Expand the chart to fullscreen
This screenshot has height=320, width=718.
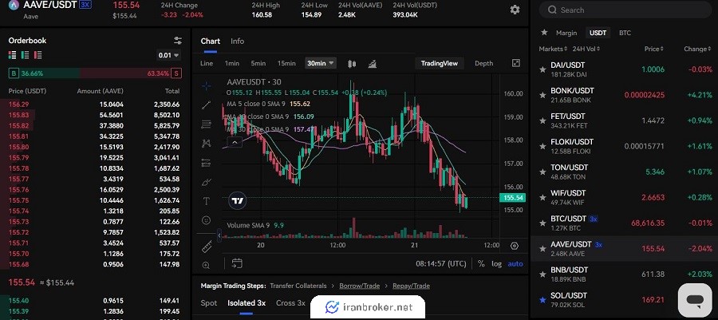pos(515,63)
